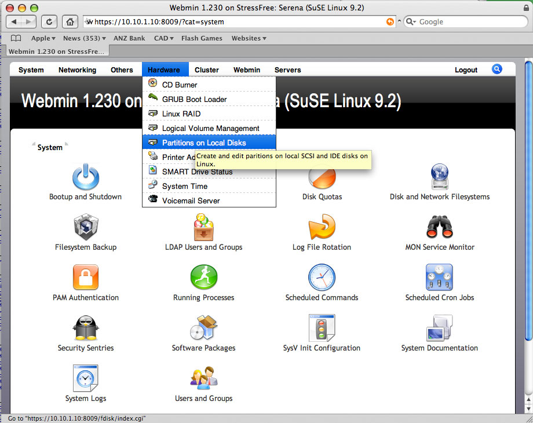Click the blue search icon beside Logout
Image resolution: width=533 pixels, height=423 pixels.
click(497, 69)
